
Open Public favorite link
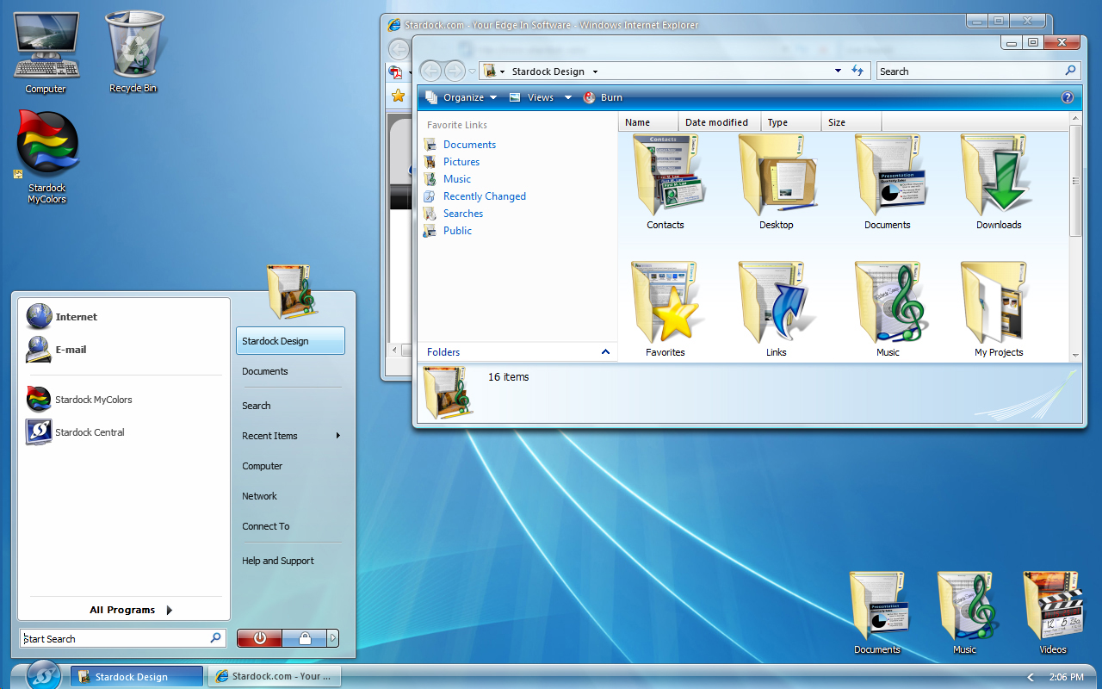457,231
